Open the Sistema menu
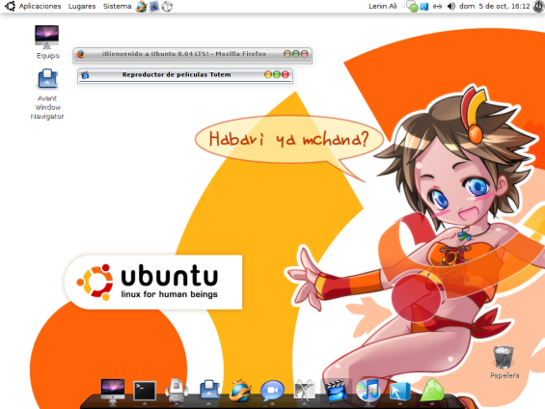 point(117,6)
